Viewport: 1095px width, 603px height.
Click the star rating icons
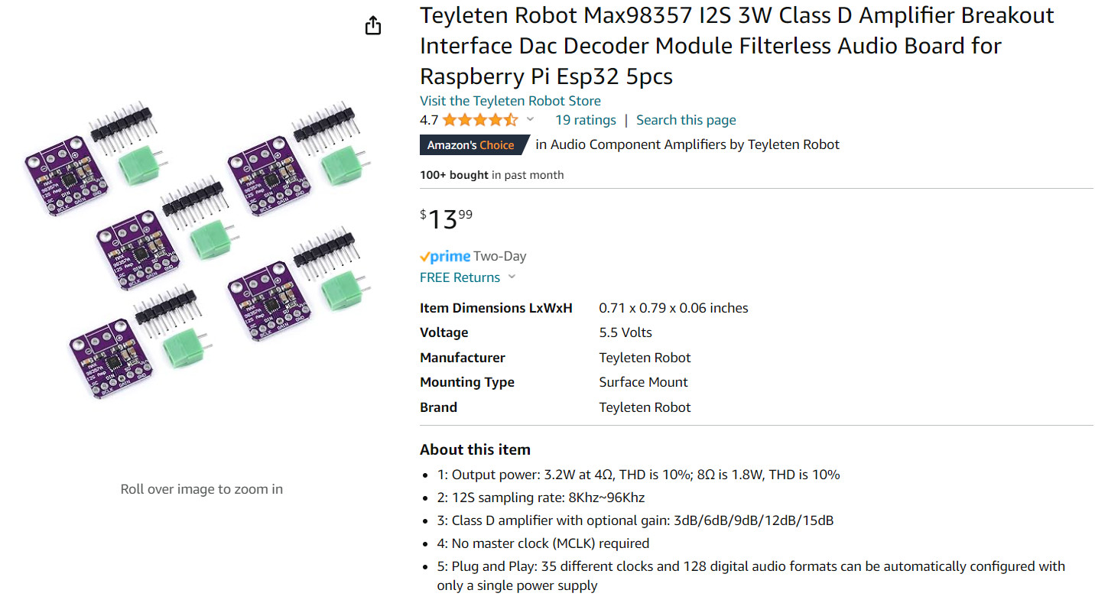479,120
